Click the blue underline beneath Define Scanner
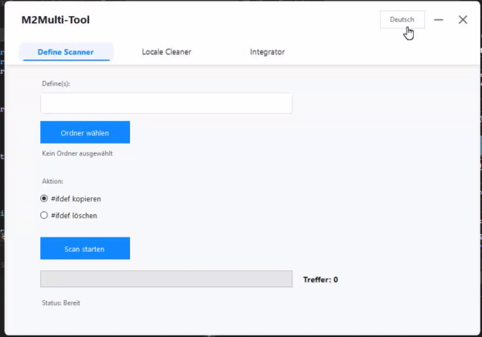 pyautogui.click(x=66, y=61)
